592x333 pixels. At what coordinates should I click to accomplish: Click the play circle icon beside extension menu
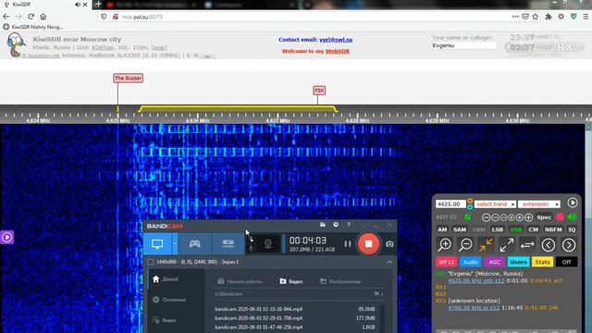[x=573, y=203]
